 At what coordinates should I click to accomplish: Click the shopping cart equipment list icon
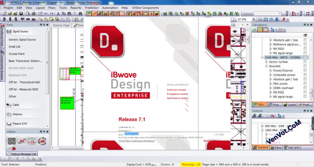tap(165, 13)
